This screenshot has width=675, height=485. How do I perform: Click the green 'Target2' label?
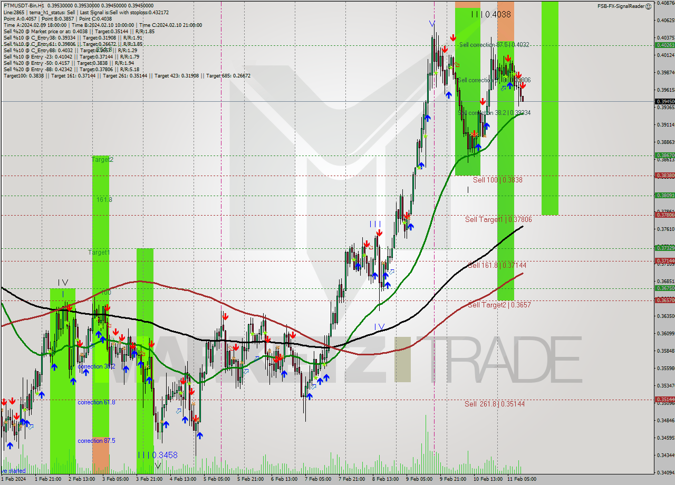pos(102,159)
